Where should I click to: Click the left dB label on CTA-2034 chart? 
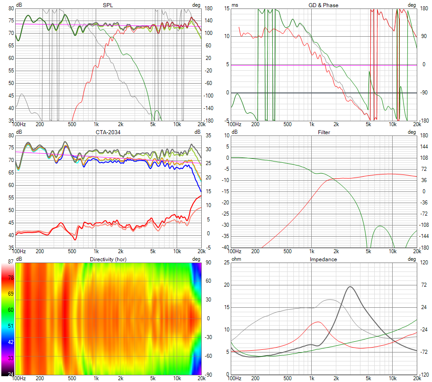[19, 132]
